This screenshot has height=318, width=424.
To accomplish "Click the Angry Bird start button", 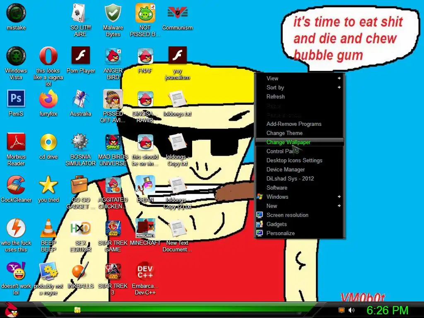I will click(12, 310).
